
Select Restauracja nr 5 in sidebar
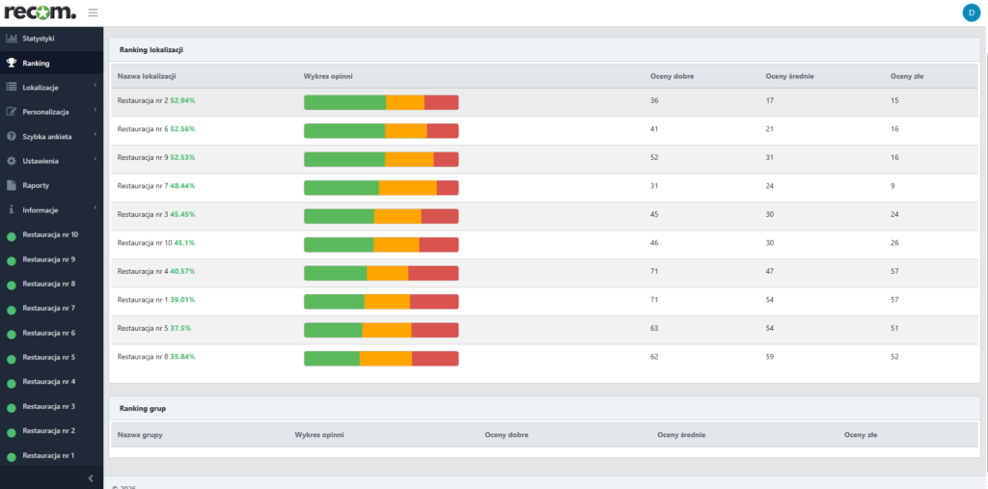[48, 358]
